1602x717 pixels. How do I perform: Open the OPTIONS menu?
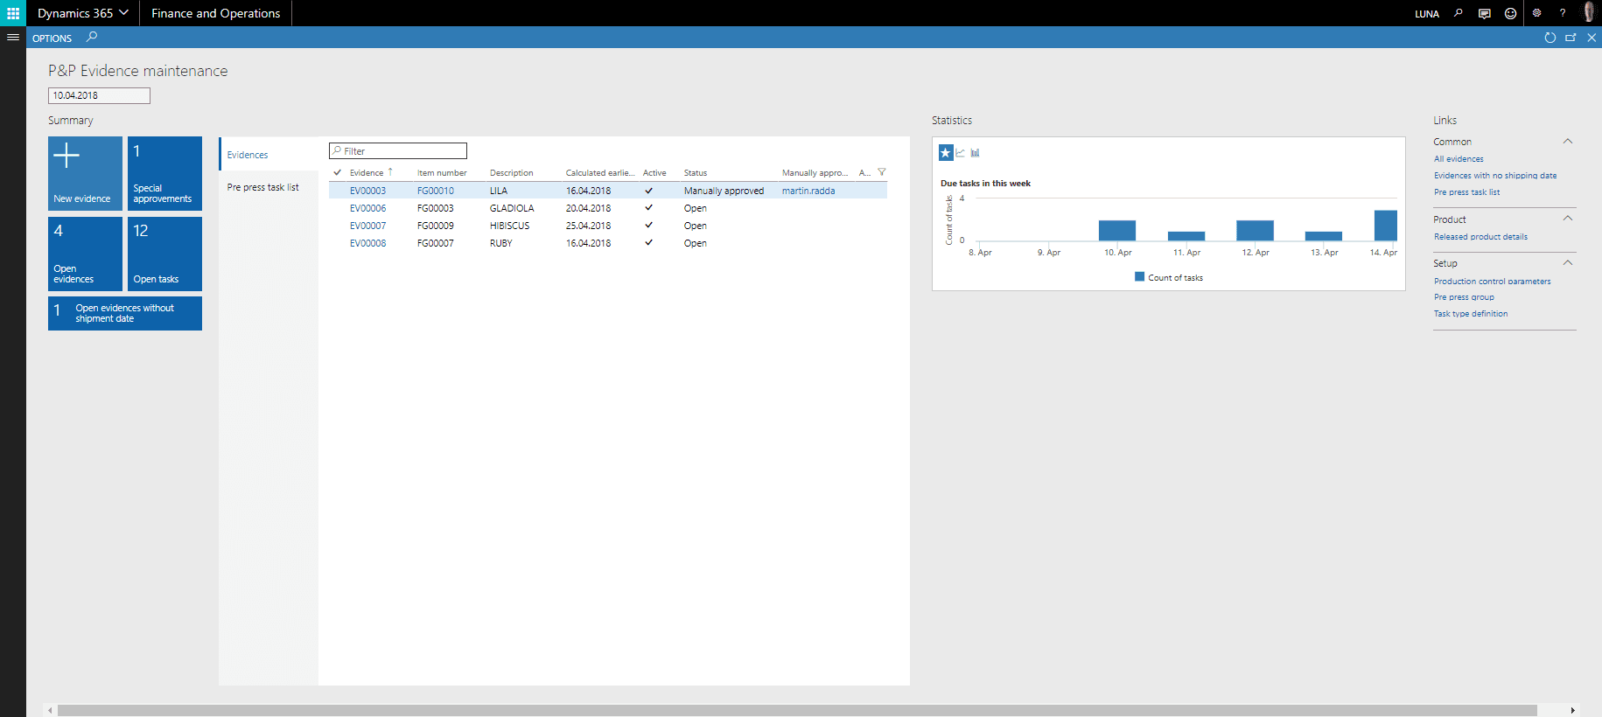tap(52, 38)
